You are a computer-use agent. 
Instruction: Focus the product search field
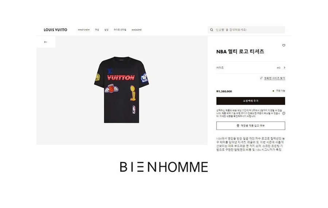(x=246, y=30)
